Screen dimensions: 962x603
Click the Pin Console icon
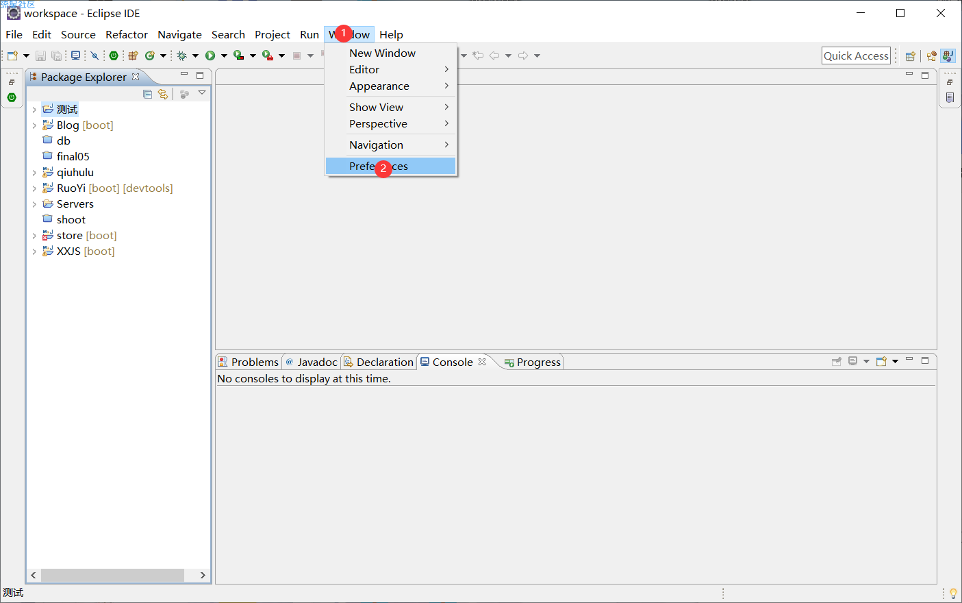click(x=836, y=361)
